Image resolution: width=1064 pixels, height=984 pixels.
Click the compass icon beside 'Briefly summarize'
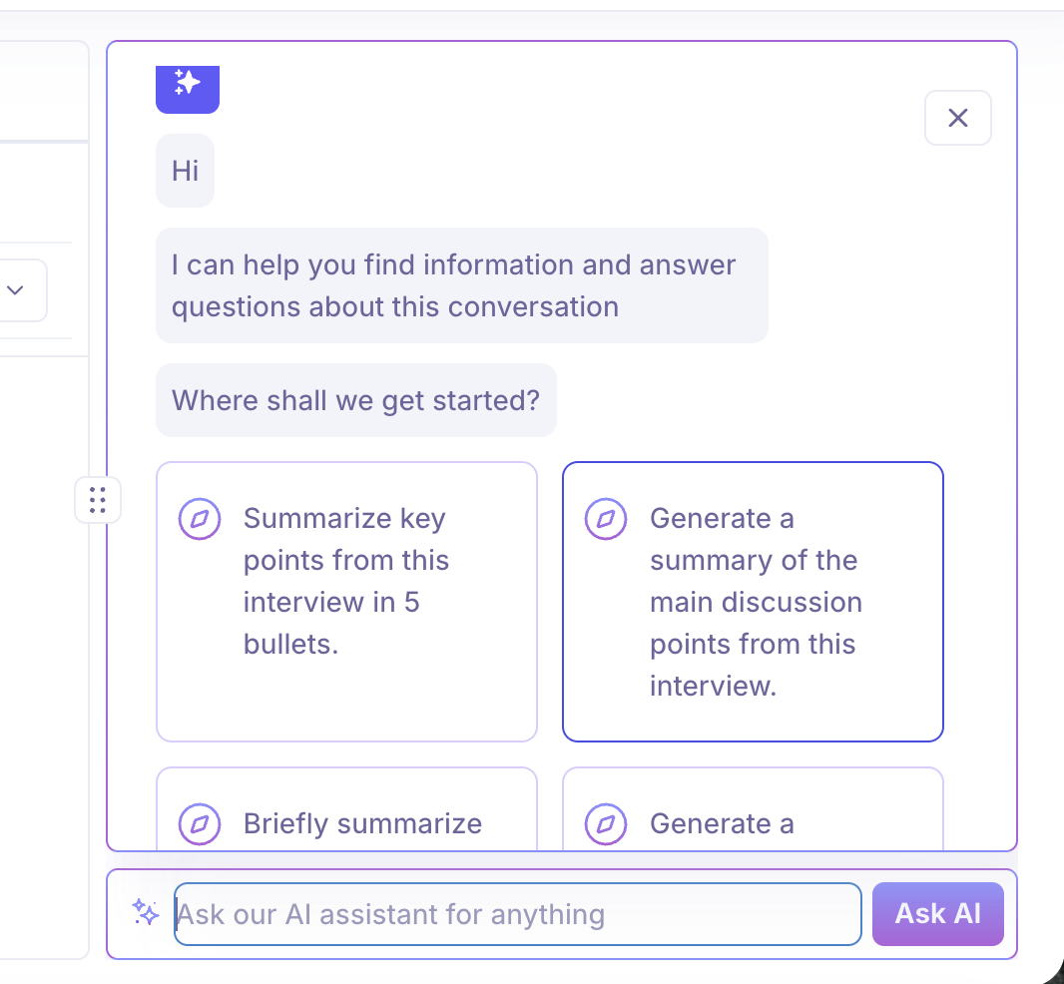(x=199, y=824)
